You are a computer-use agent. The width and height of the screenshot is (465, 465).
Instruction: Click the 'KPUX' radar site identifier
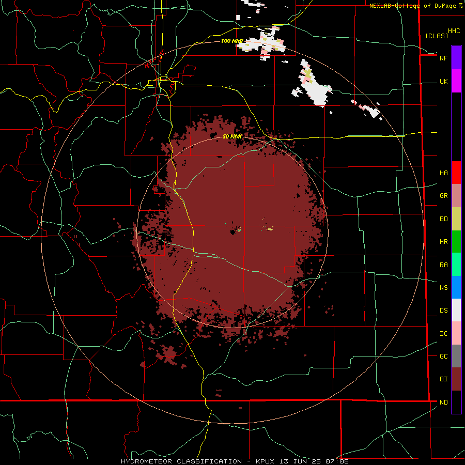point(265,461)
